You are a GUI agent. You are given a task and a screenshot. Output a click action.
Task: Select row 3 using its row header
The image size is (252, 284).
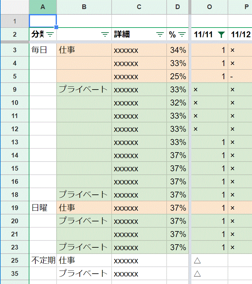pyautogui.click(x=14, y=50)
